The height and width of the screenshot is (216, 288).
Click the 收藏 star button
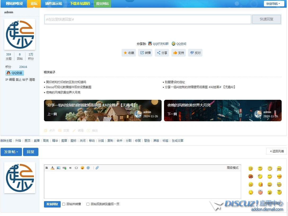click(129, 53)
